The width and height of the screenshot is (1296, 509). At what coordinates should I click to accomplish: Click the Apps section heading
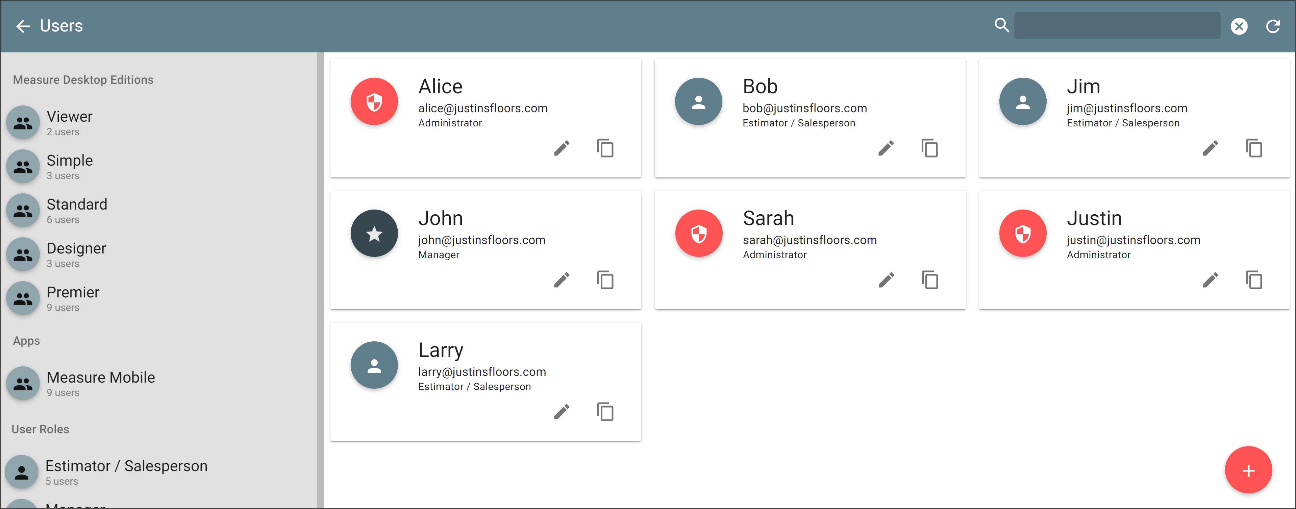[x=26, y=341]
